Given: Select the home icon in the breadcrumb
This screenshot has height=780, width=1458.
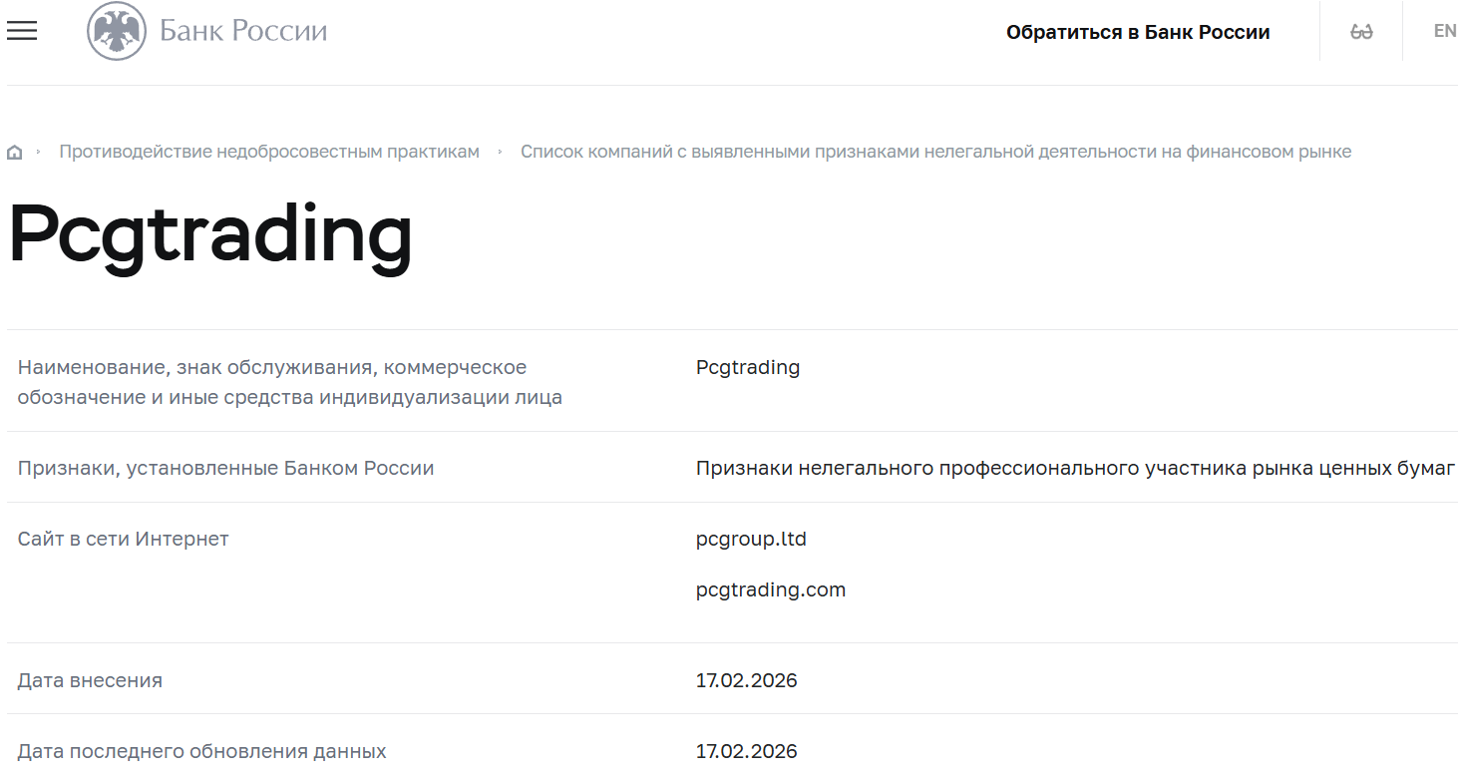Looking at the screenshot, I should pos(15,151).
